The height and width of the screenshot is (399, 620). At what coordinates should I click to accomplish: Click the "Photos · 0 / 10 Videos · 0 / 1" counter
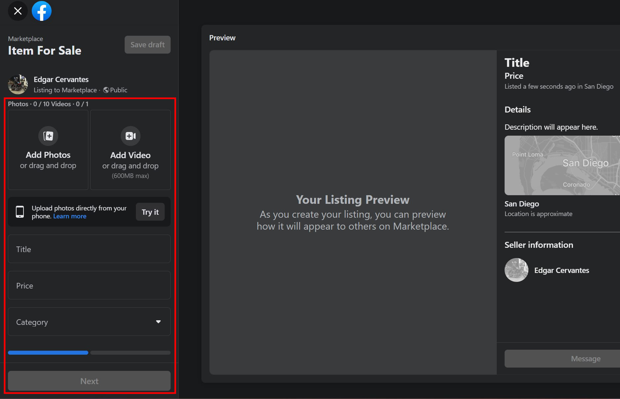(x=48, y=104)
